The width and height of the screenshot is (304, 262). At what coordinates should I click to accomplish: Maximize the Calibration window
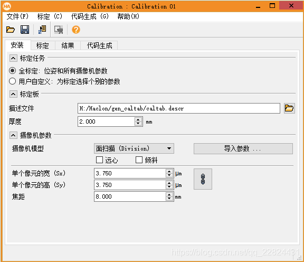[272, 6]
